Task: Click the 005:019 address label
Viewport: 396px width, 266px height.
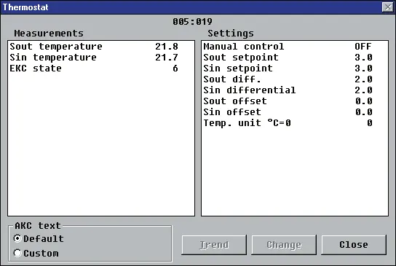Action: pyautogui.click(x=192, y=21)
